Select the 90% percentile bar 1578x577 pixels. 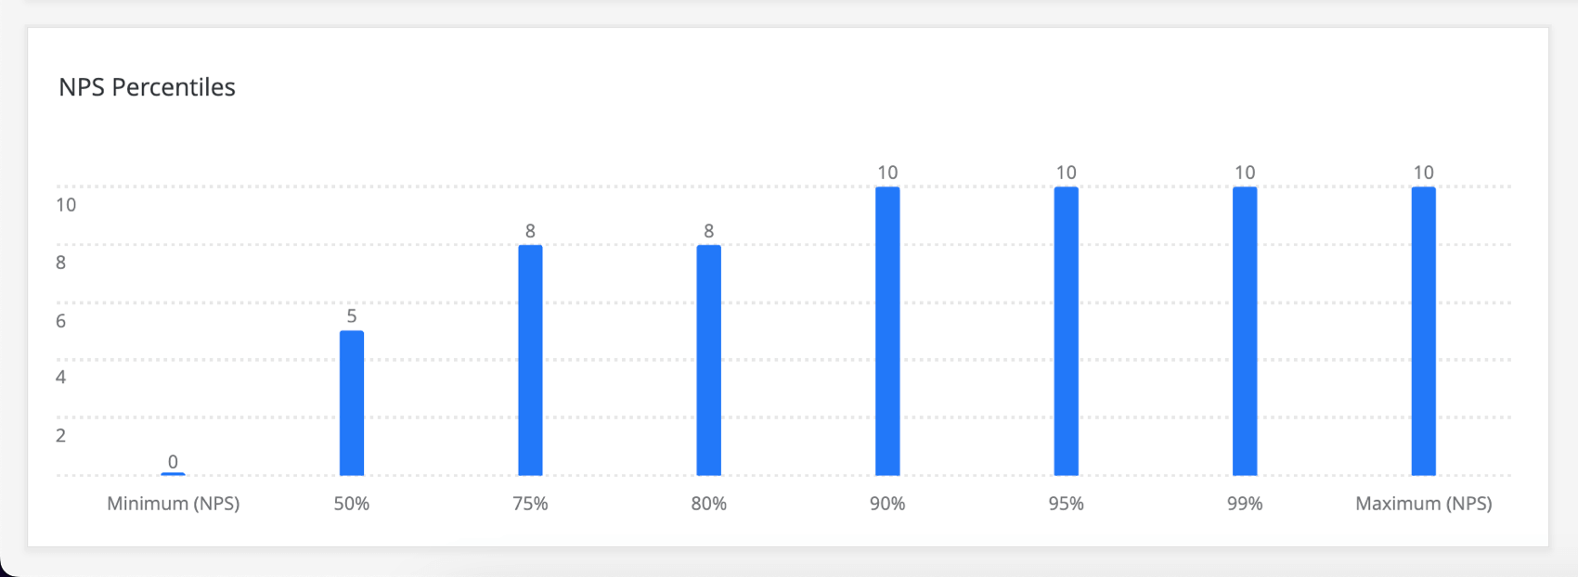(887, 331)
